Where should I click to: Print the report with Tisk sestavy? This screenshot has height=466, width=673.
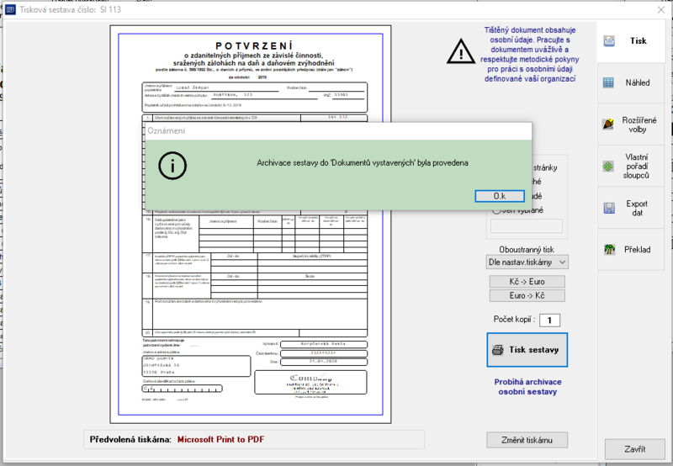coord(527,350)
